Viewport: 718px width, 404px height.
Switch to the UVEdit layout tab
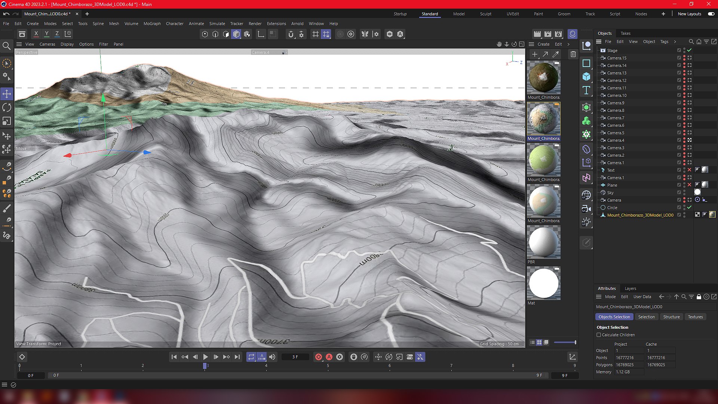pos(513,14)
